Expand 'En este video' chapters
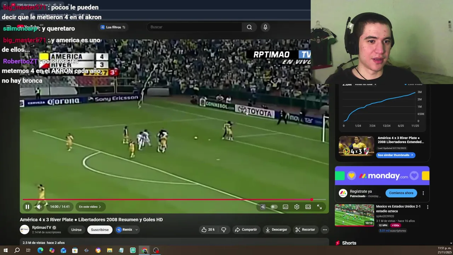453x255 pixels. point(90,207)
